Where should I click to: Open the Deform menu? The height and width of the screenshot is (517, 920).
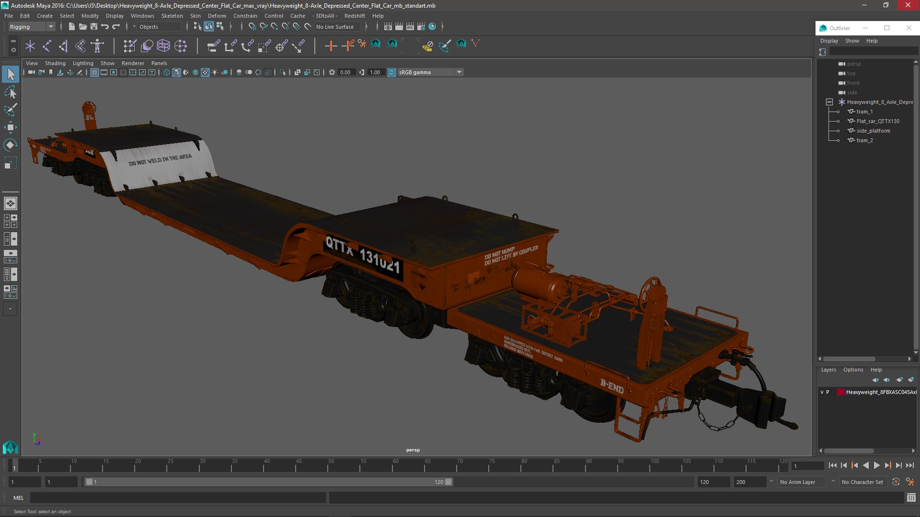coord(217,16)
